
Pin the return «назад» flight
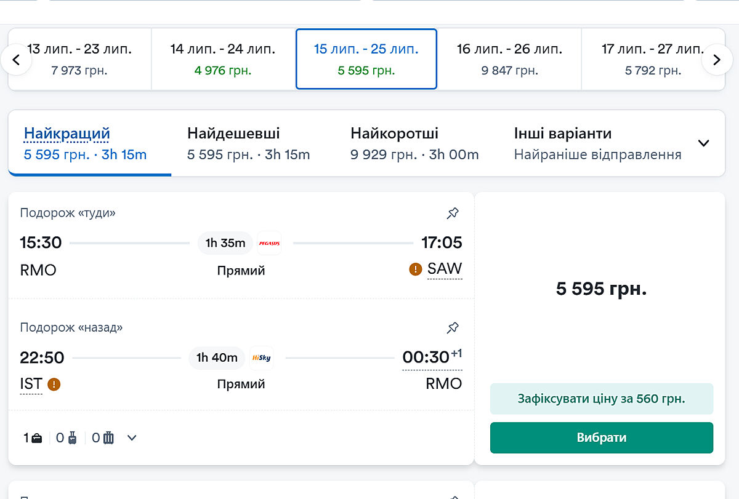click(x=453, y=327)
